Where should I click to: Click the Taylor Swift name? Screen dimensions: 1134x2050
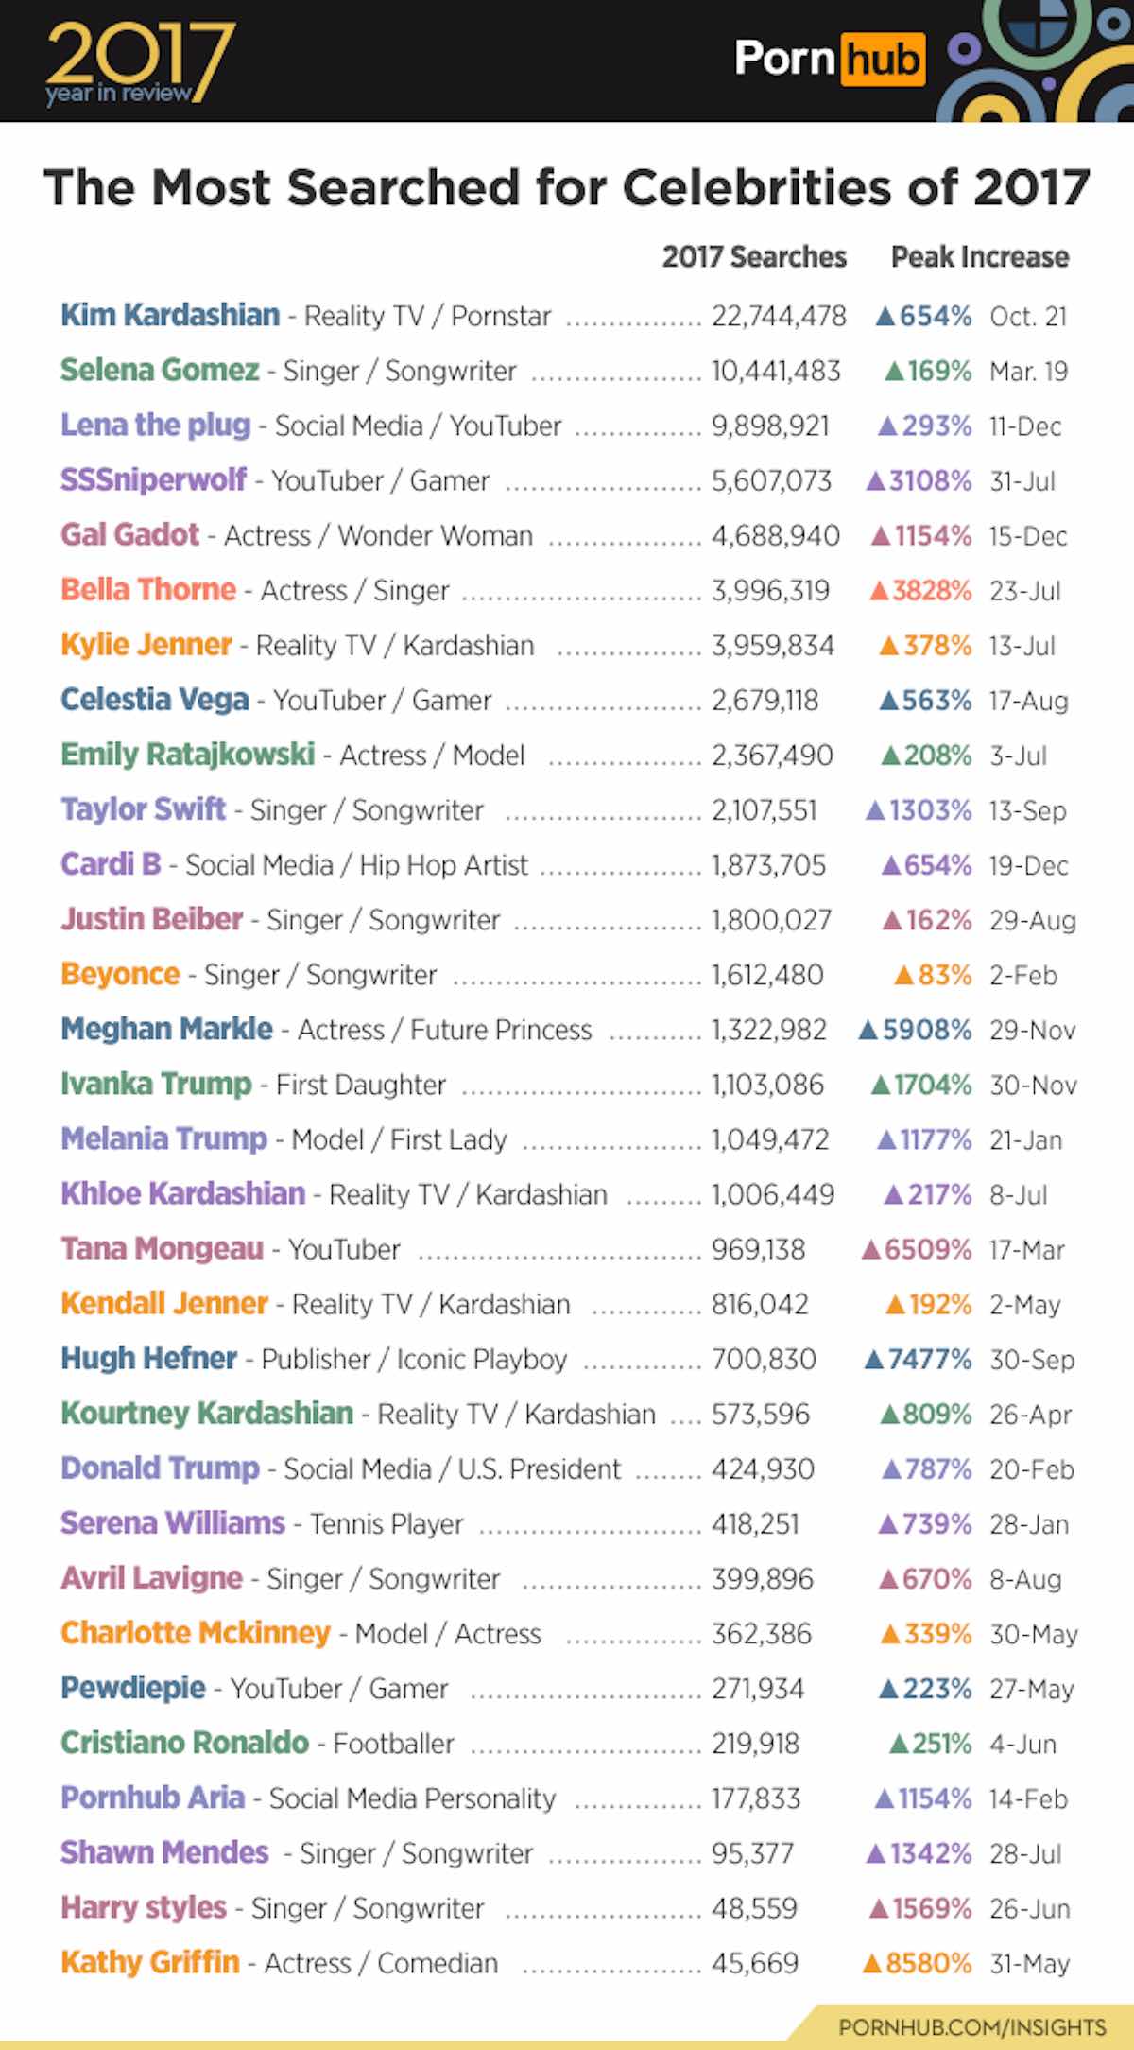[x=144, y=809]
